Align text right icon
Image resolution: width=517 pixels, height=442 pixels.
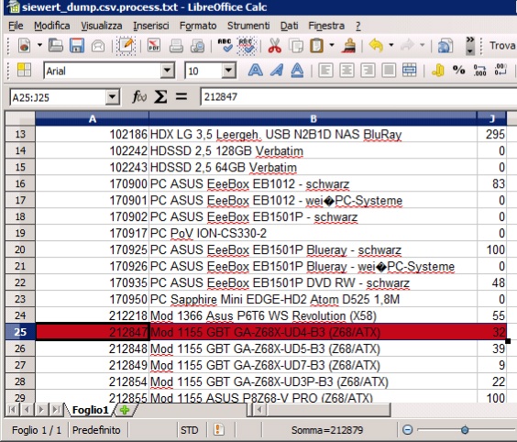click(368, 71)
